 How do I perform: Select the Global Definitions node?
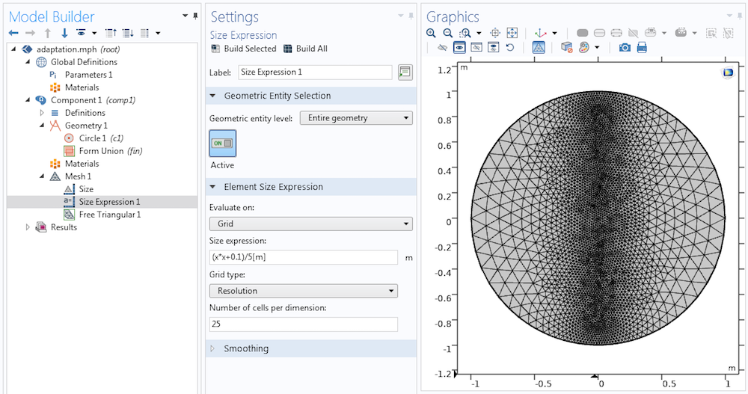point(77,62)
